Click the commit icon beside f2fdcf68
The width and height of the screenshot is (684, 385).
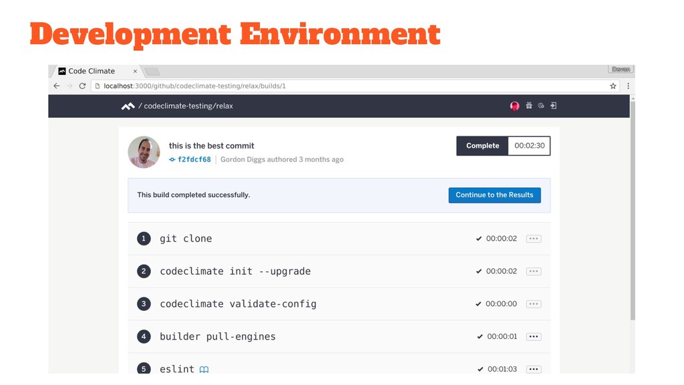click(172, 160)
